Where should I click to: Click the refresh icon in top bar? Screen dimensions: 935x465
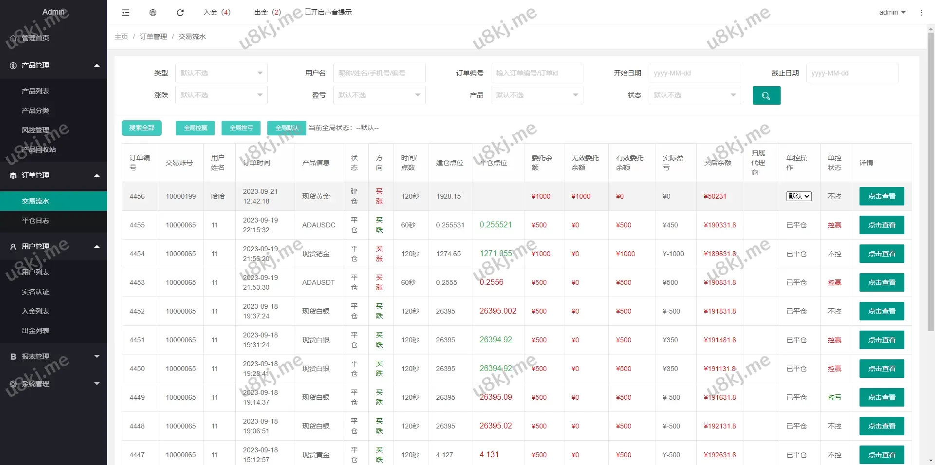point(180,13)
